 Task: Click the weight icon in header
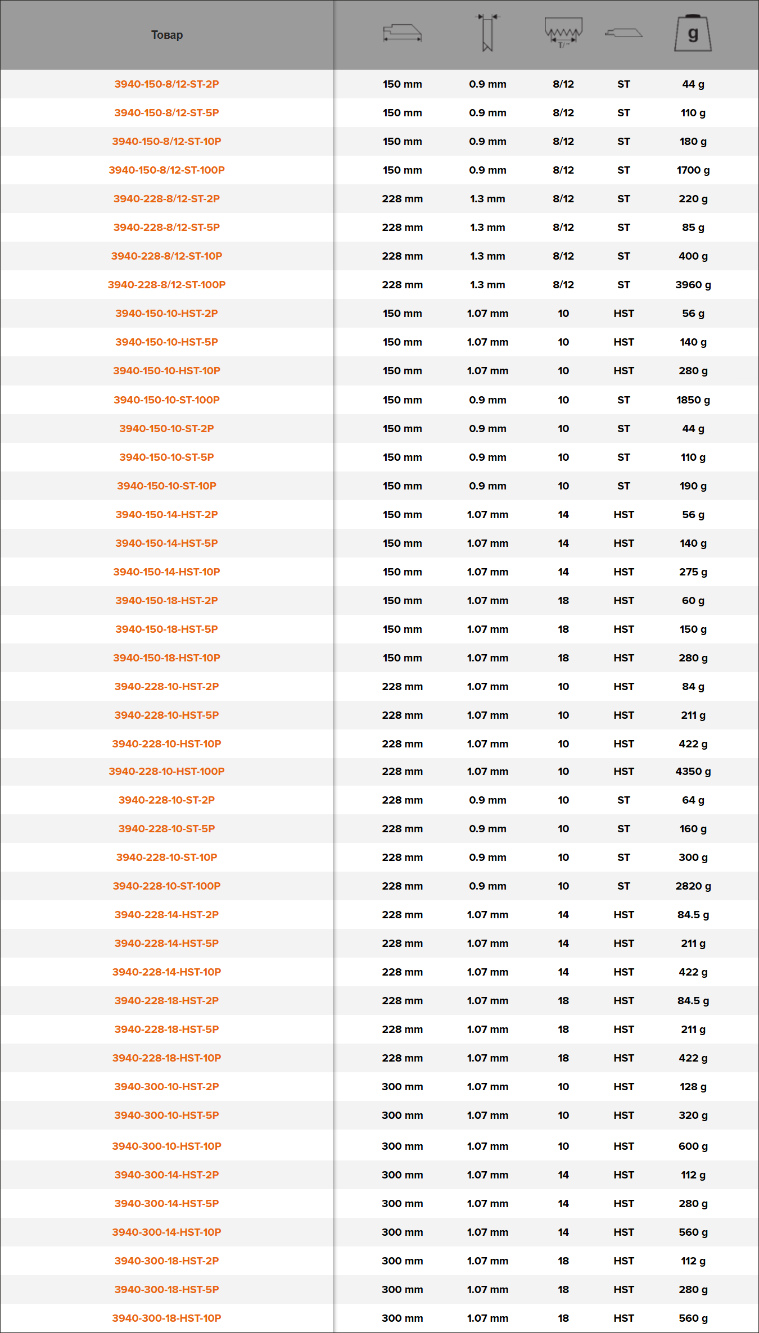click(x=693, y=33)
